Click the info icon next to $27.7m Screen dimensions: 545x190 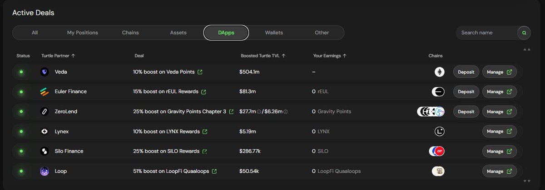click(258, 111)
